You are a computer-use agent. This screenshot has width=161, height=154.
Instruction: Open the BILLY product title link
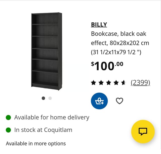point(99,25)
